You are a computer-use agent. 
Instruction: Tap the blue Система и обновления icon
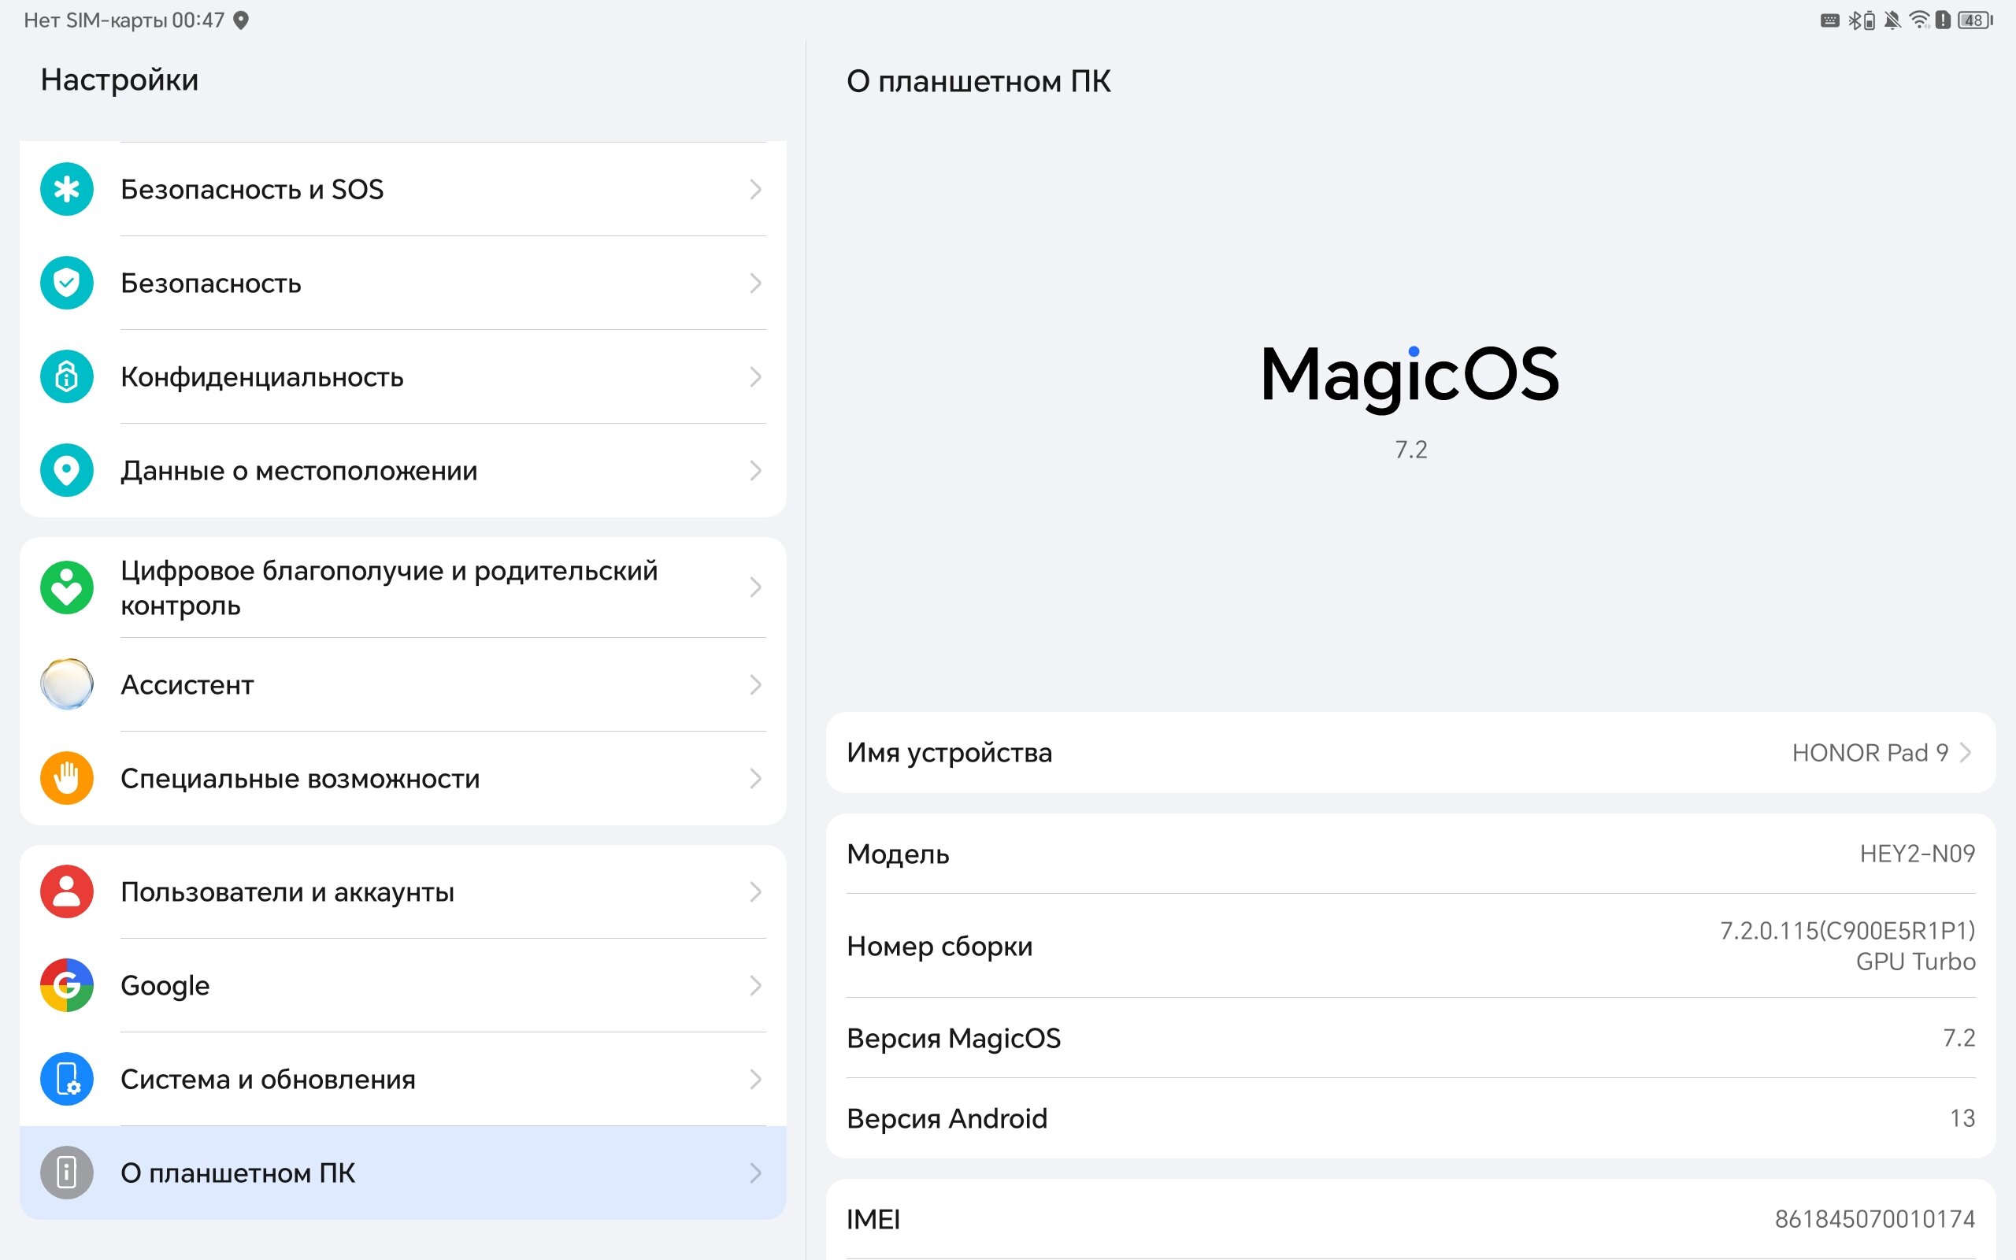[67, 1079]
